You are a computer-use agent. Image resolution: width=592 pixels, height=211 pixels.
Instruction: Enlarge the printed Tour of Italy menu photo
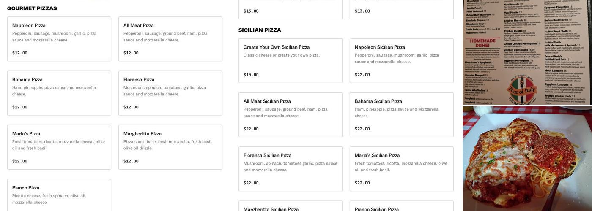(527, 52)
